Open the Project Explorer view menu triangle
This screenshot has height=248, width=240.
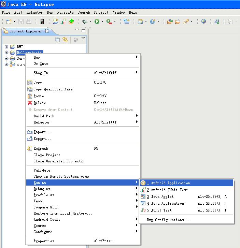(83, 39)
